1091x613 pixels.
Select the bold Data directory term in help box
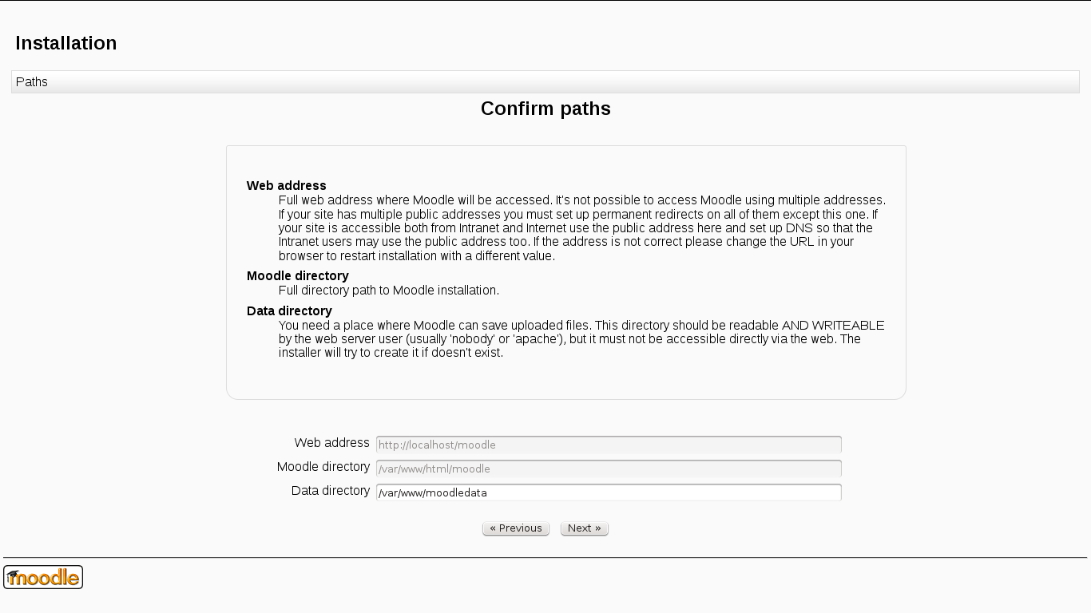tap(289, 311)
